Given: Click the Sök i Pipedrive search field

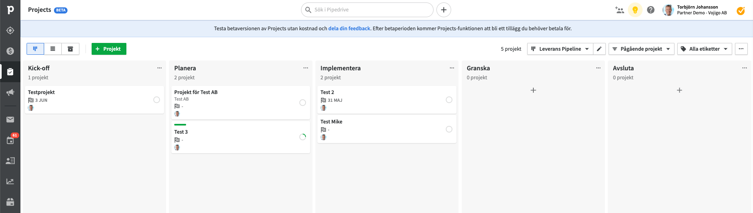Looking at the screenshot, I should (368, 10).
